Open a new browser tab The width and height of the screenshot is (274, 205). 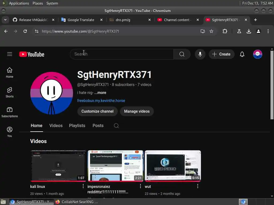tap(256, 20)
